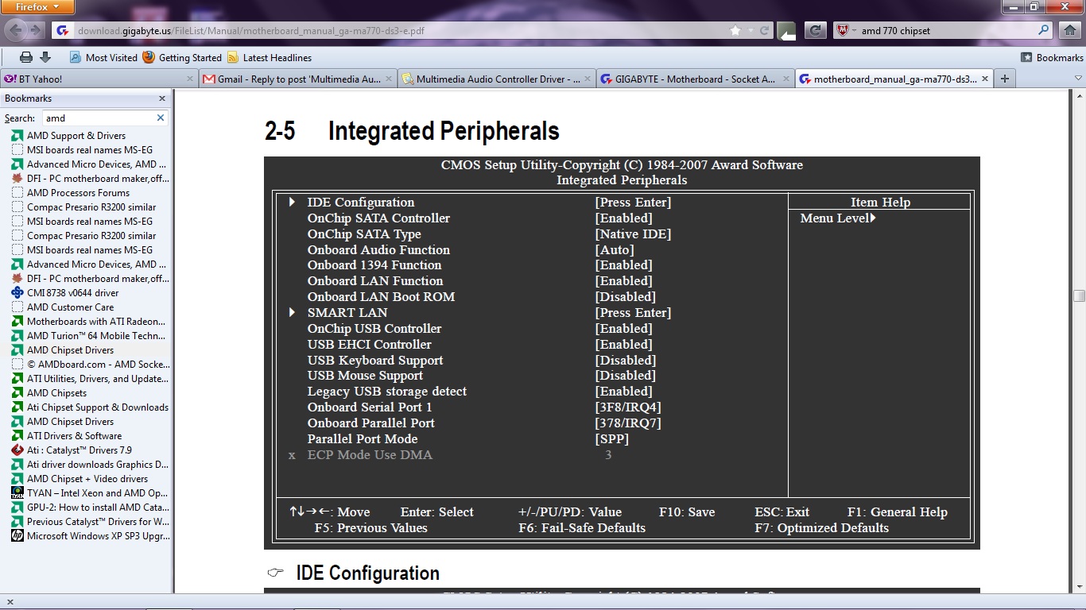The image size is (1086, 610).
Task: Click the Gigabyte site identity icon in address bar
Action: click(x=64, y=31)
